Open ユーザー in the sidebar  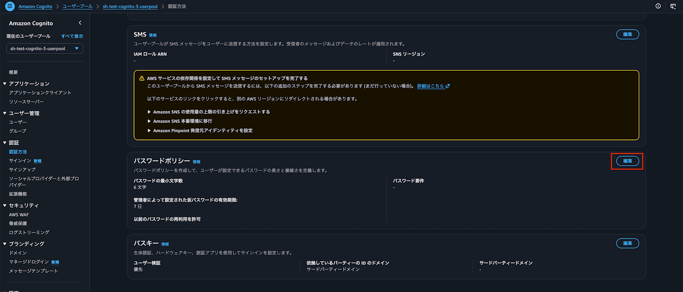(18, 122)
